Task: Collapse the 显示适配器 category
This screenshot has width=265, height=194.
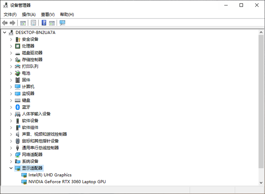Action: point(11,168)
